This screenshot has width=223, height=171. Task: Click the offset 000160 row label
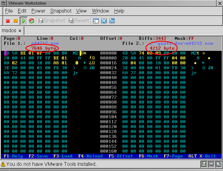108,151
